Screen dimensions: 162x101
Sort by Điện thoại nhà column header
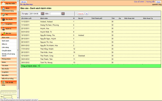pyautogui.click(x=129, y=18)
